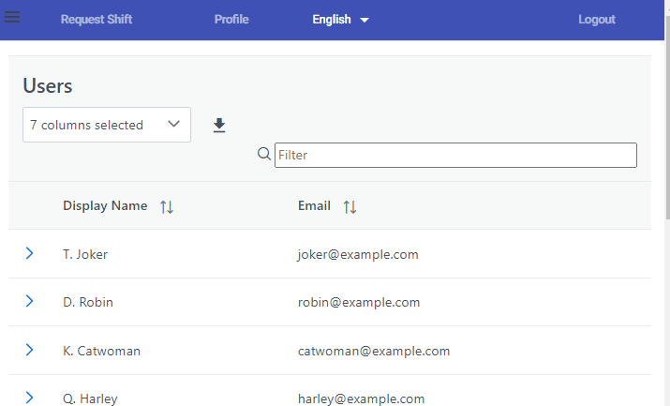Sort by Display Name column arrows
The height and width of the screenshot is (406, 670).
click(x=167, y=206)
